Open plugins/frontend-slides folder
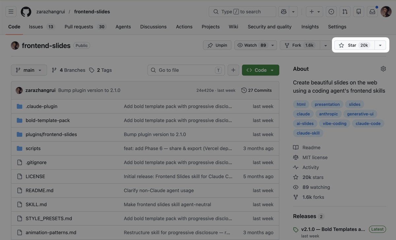Screen dimensions: 396x240 51,135
